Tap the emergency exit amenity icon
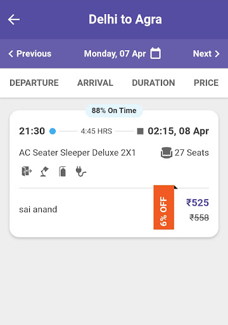The height and width of the screenshot is (325, 228). point(27,171)
